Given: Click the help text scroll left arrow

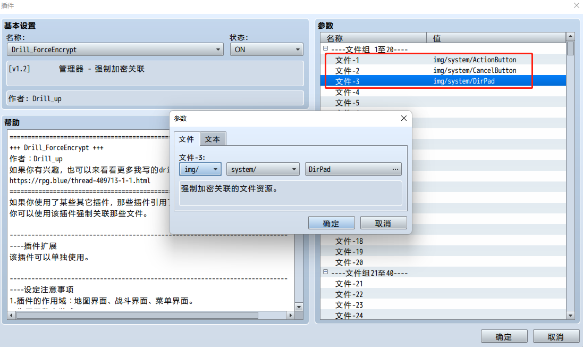Looking at the screenshot, I should coord(12,316).
